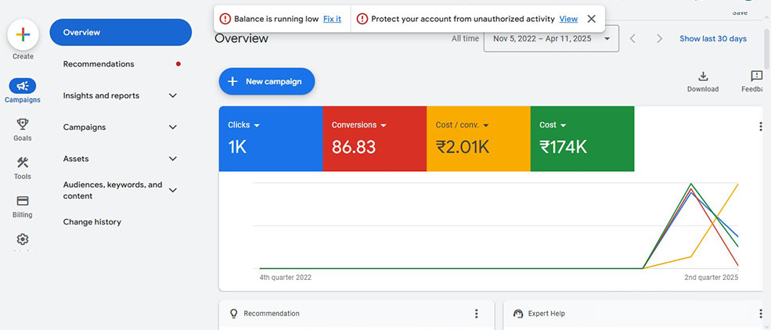The image size is (771, 330).
Task: Open the Billing card icon
Action: pyautogui.click(x=23, y=201)
